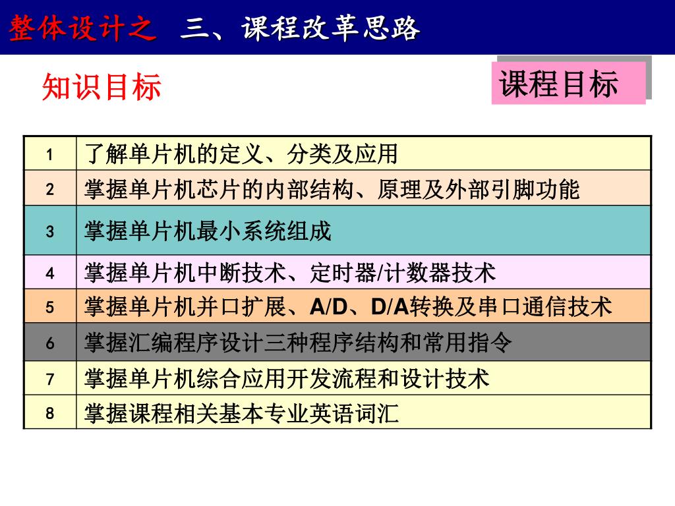Screen dimensions: 675x506
Task: Select row text 了解单片机的定义、分类及应用
Action: [x=241, y=154]
